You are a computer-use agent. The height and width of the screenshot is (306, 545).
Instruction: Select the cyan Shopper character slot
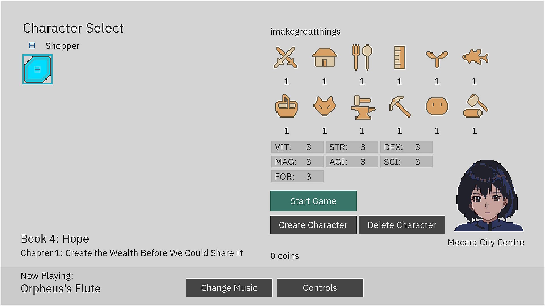37,70
